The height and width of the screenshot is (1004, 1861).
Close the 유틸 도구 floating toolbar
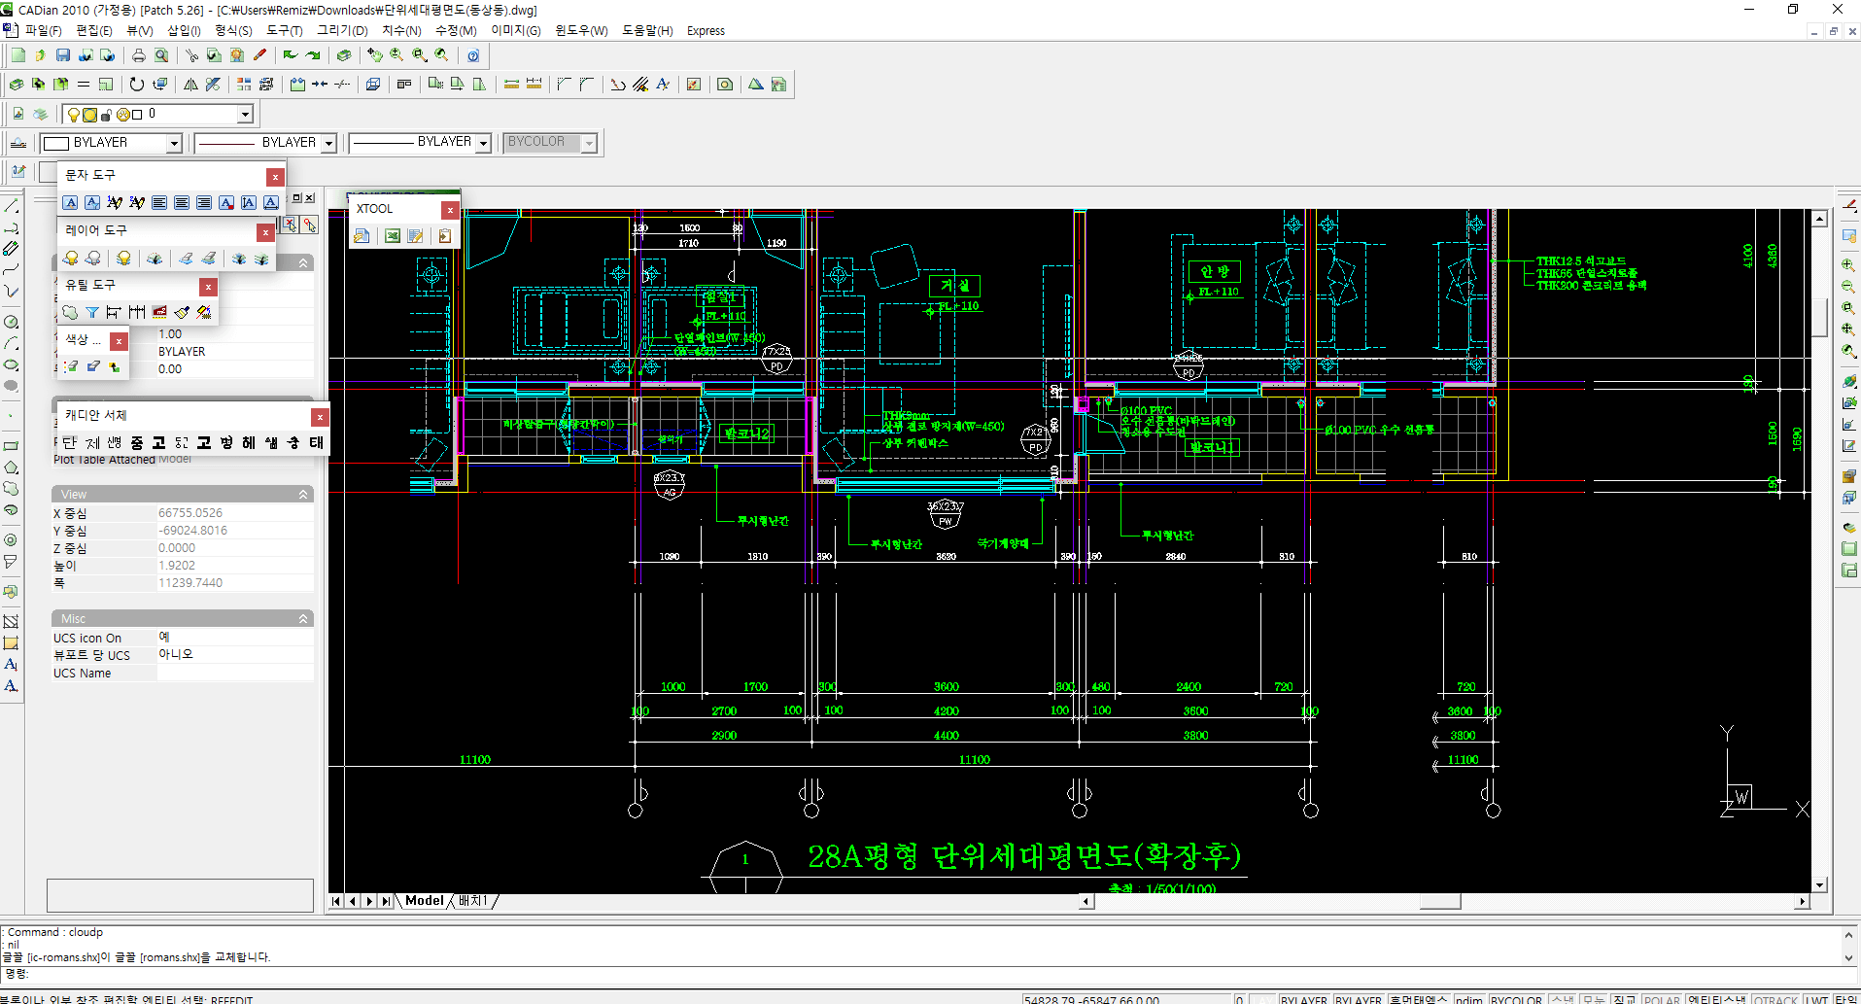208,287
